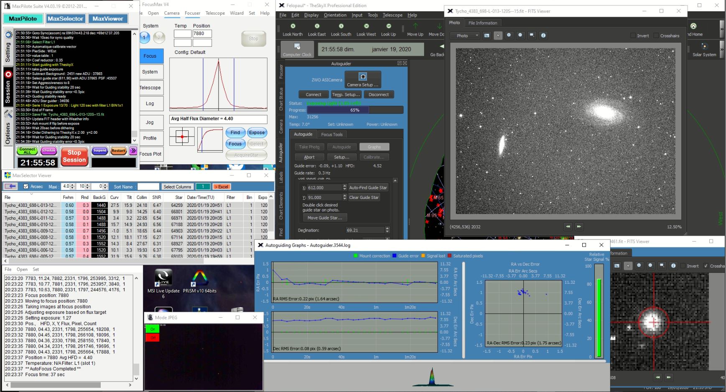Toggle the Arcsec checkbox in MaxSelector Viewer
Screen dimensions: 726x392
[26, 186]
